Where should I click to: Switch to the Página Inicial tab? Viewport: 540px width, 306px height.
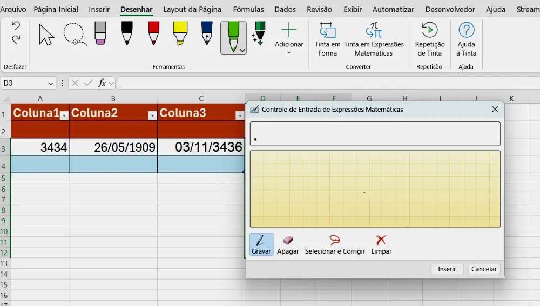[56, 9]
